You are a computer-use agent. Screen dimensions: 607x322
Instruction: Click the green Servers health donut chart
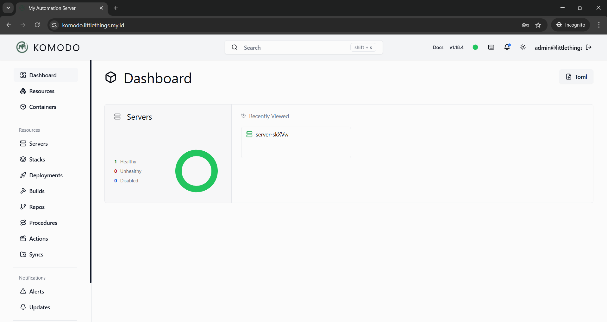pyautogui.click(x=197, y=171)
